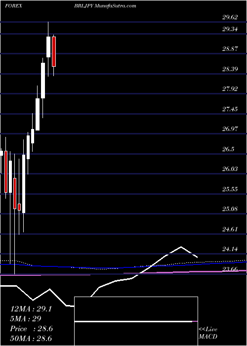This screenshot has width=247, height=346.
Task: Click the 28.87 price axis value
Action: click(230, 49)
